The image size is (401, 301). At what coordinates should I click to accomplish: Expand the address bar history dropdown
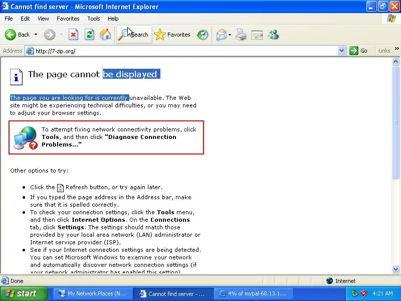tap(342, 51)
